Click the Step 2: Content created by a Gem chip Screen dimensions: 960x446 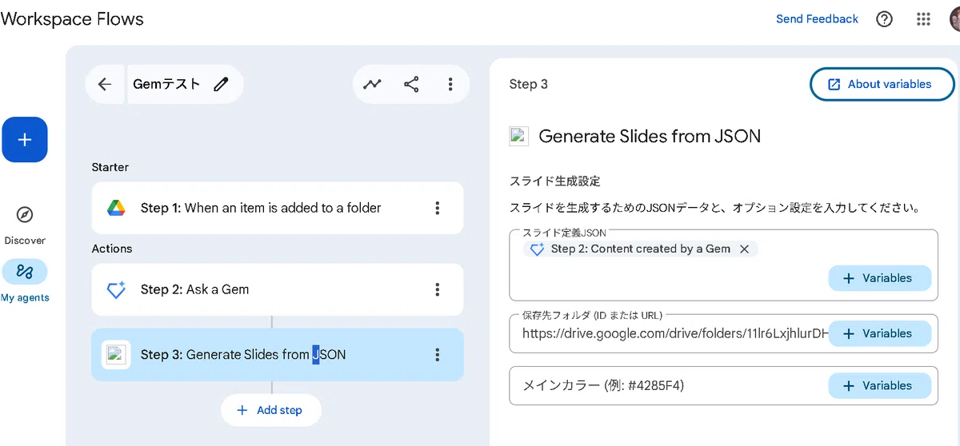641,249
